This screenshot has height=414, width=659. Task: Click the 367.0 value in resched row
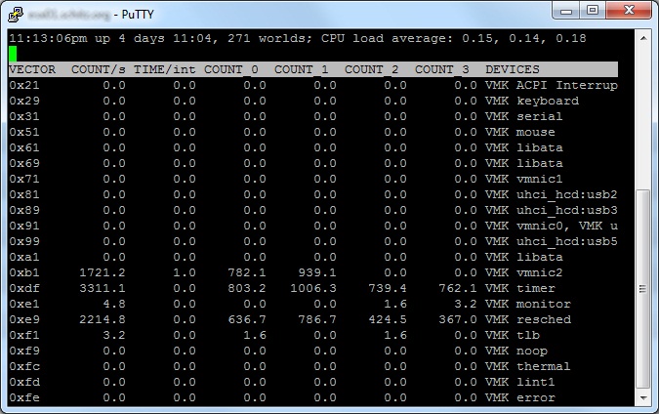[458, 319]
